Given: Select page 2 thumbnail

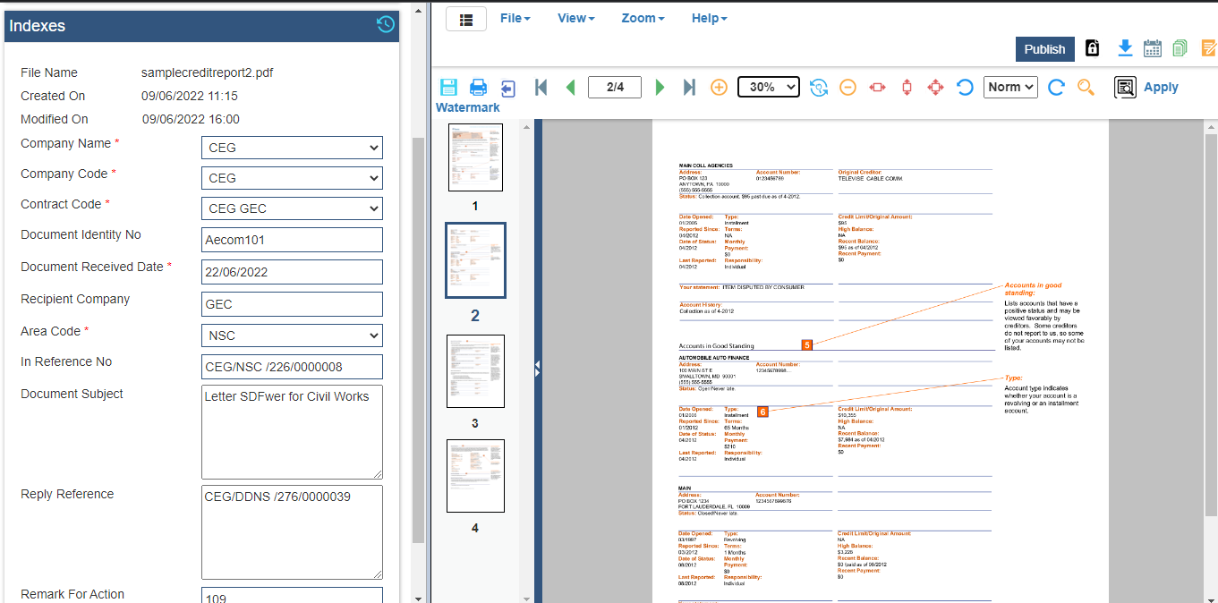Looking at the screenshot, I should pos(475,260).
